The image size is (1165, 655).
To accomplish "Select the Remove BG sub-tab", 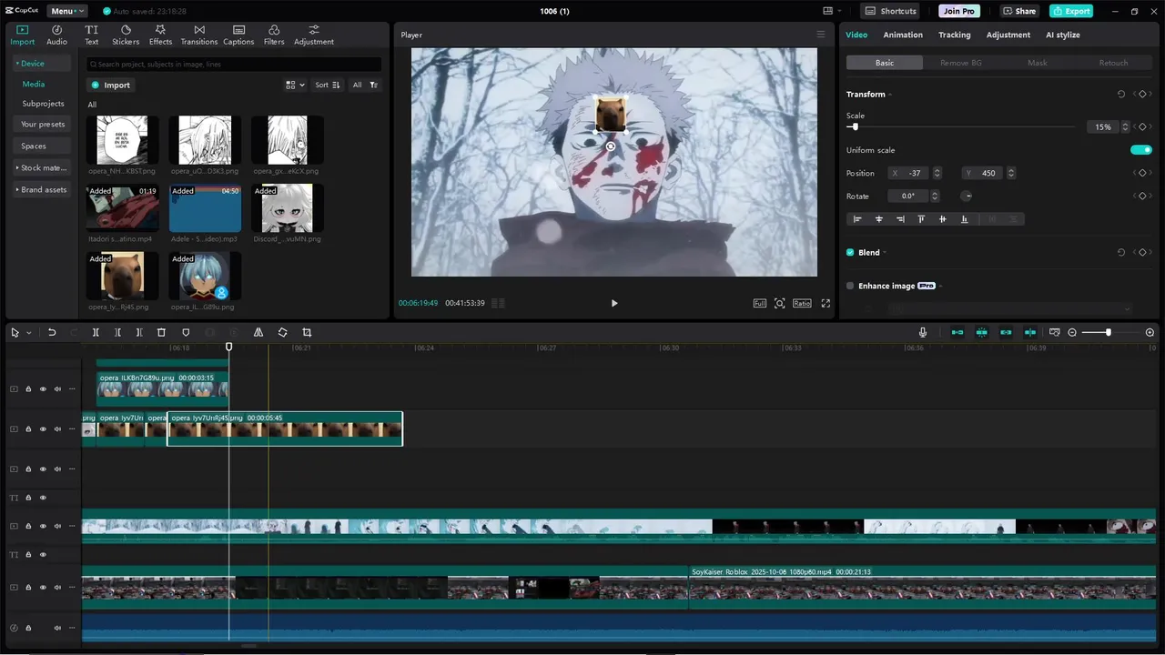I will 961,63.
